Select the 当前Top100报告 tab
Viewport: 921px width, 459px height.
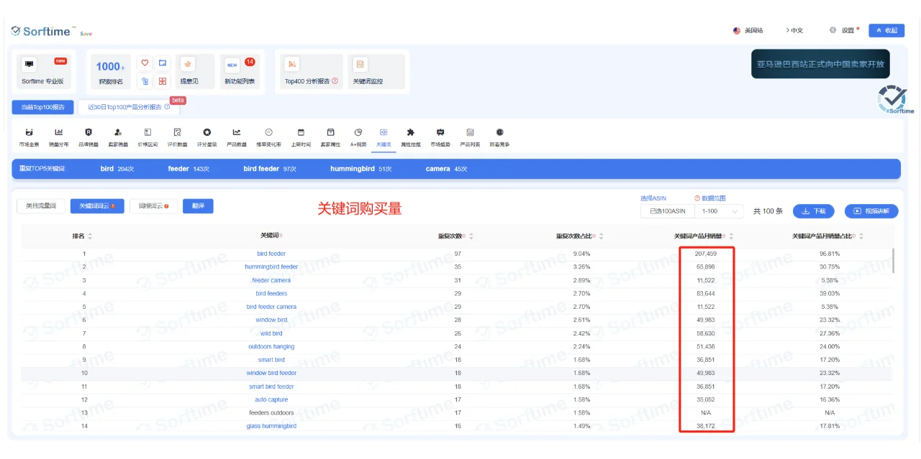(42, 107)
